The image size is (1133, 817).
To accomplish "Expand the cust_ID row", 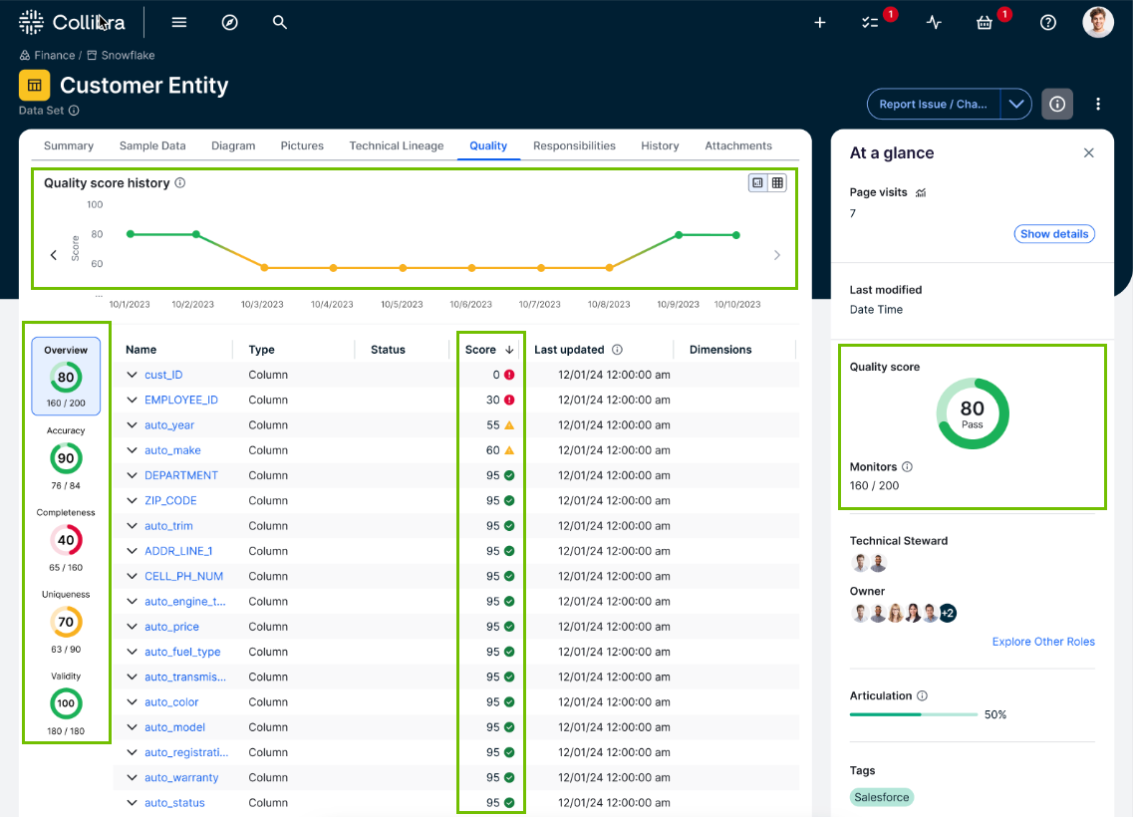I will tap(132, 375).
